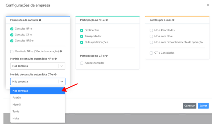212x124 pixels.
Task: Click the Salvar button
Action: [x=203, y=106]
